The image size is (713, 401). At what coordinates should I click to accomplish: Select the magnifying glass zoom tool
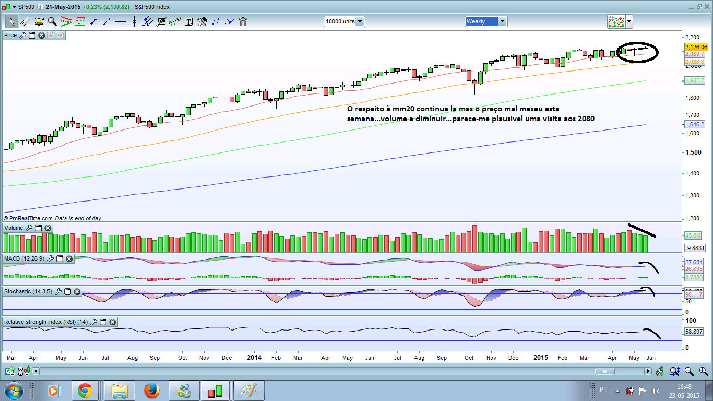52,21
